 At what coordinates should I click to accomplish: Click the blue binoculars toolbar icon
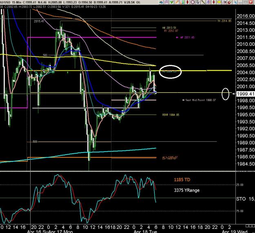coord(161,2)
